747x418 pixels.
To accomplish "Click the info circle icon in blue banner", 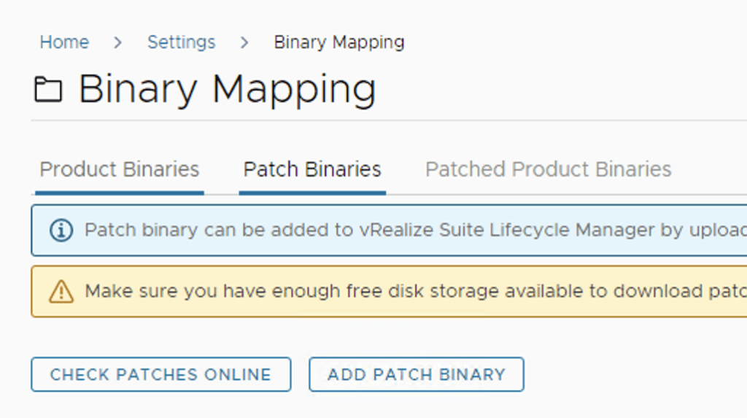I will point(61,231).
